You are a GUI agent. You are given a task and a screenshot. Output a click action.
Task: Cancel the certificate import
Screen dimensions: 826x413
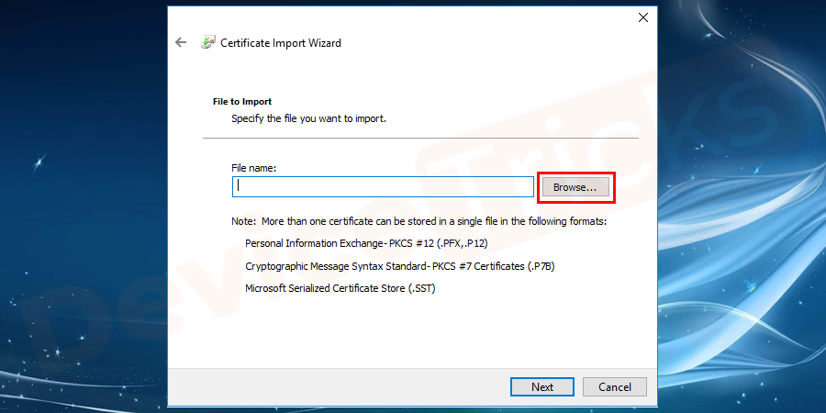[614, 386]
